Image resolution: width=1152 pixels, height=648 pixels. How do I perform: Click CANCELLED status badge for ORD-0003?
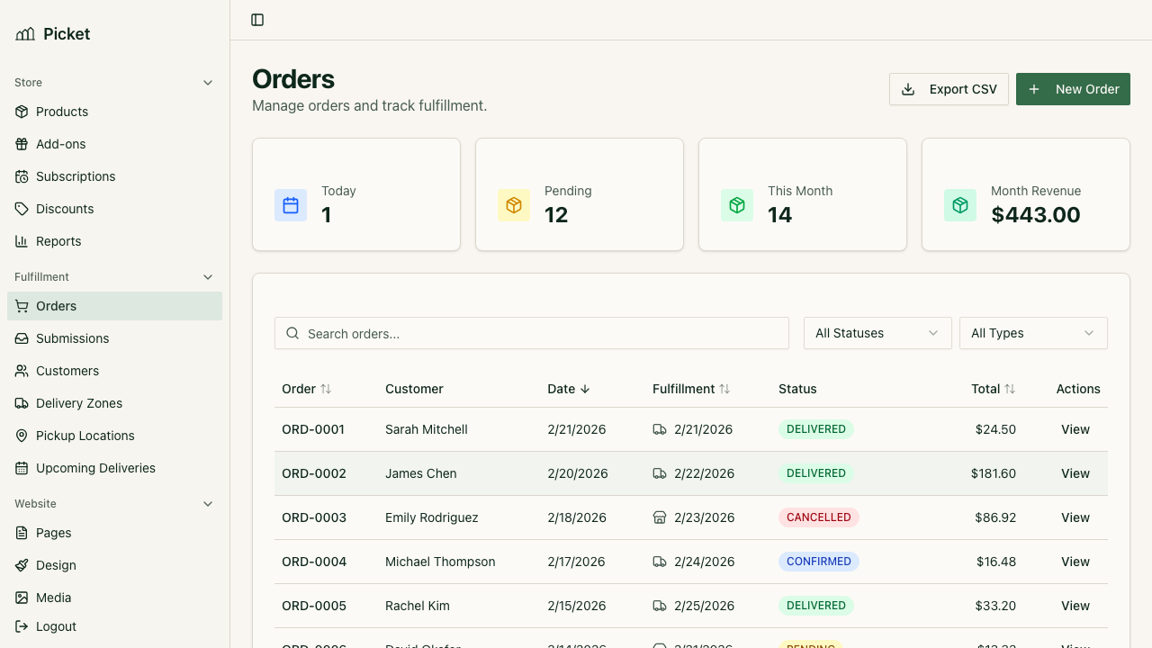point(819,517)
